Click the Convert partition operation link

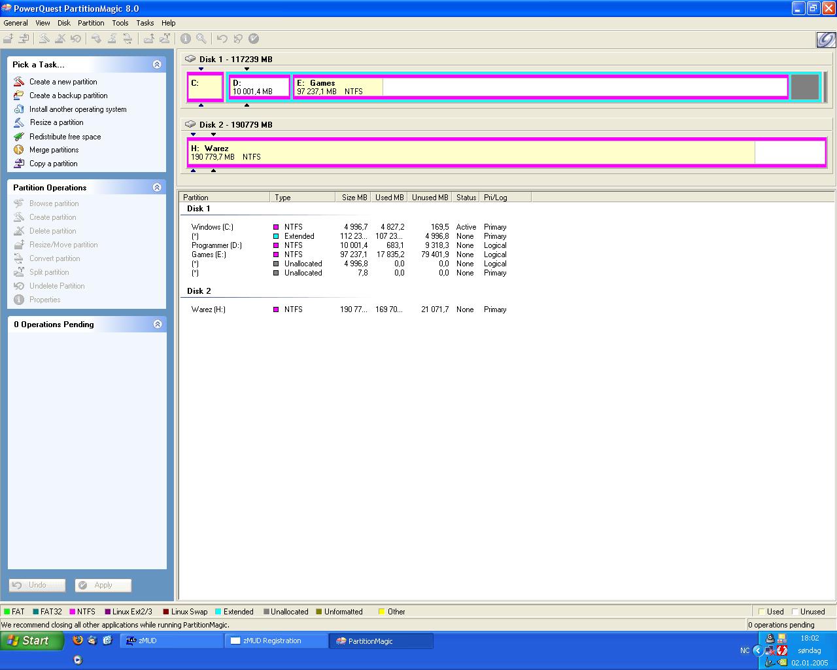pyautogui.click(x=54, y=258)
